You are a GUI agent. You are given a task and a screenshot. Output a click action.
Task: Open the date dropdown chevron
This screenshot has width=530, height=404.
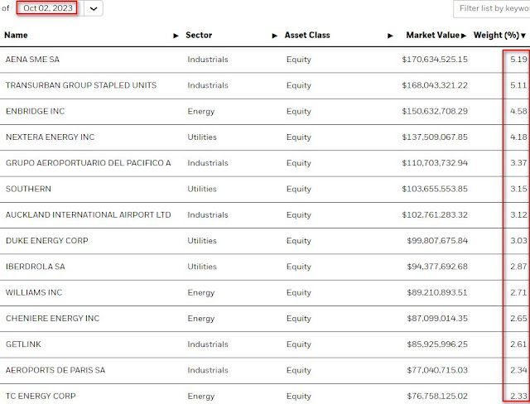tap(94, 8)
